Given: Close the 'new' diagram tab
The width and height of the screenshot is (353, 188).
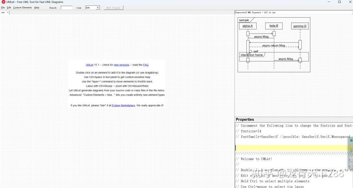Looking at the screenshot, I should 8,12.
